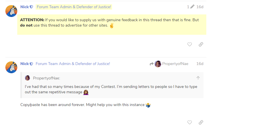Click small PropertyofNae avatar inside the quote
The width and height of the screenshot is (255, 134).
(x=27, y=78)
